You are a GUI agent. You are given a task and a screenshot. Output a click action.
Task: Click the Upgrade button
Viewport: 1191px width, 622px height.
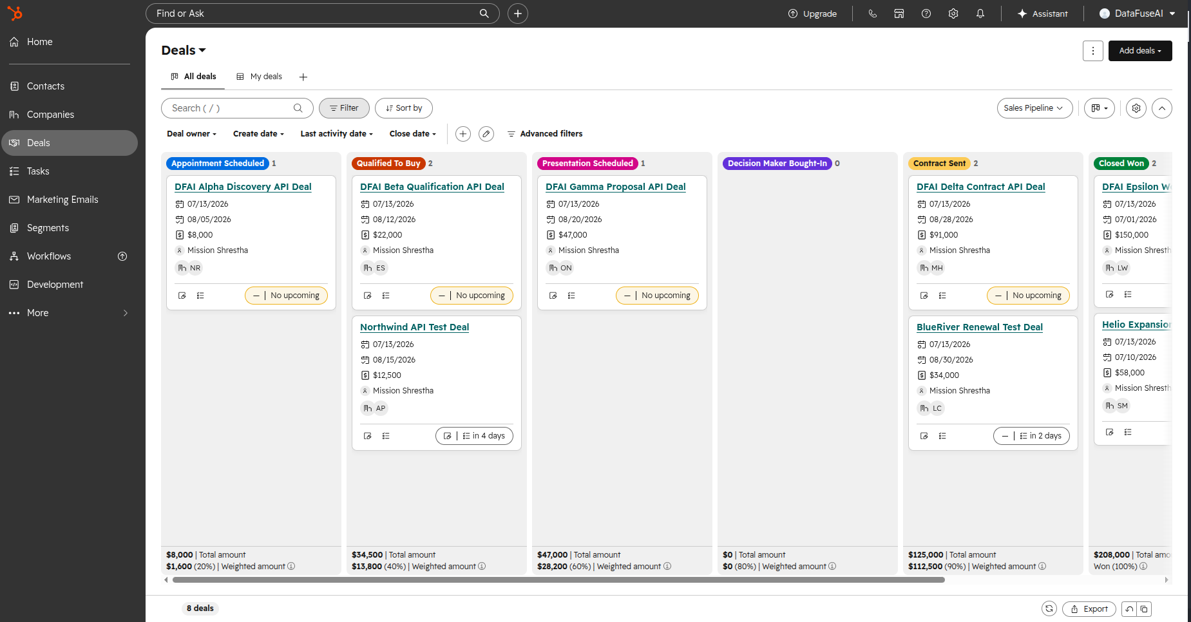[x=812, y=14]
